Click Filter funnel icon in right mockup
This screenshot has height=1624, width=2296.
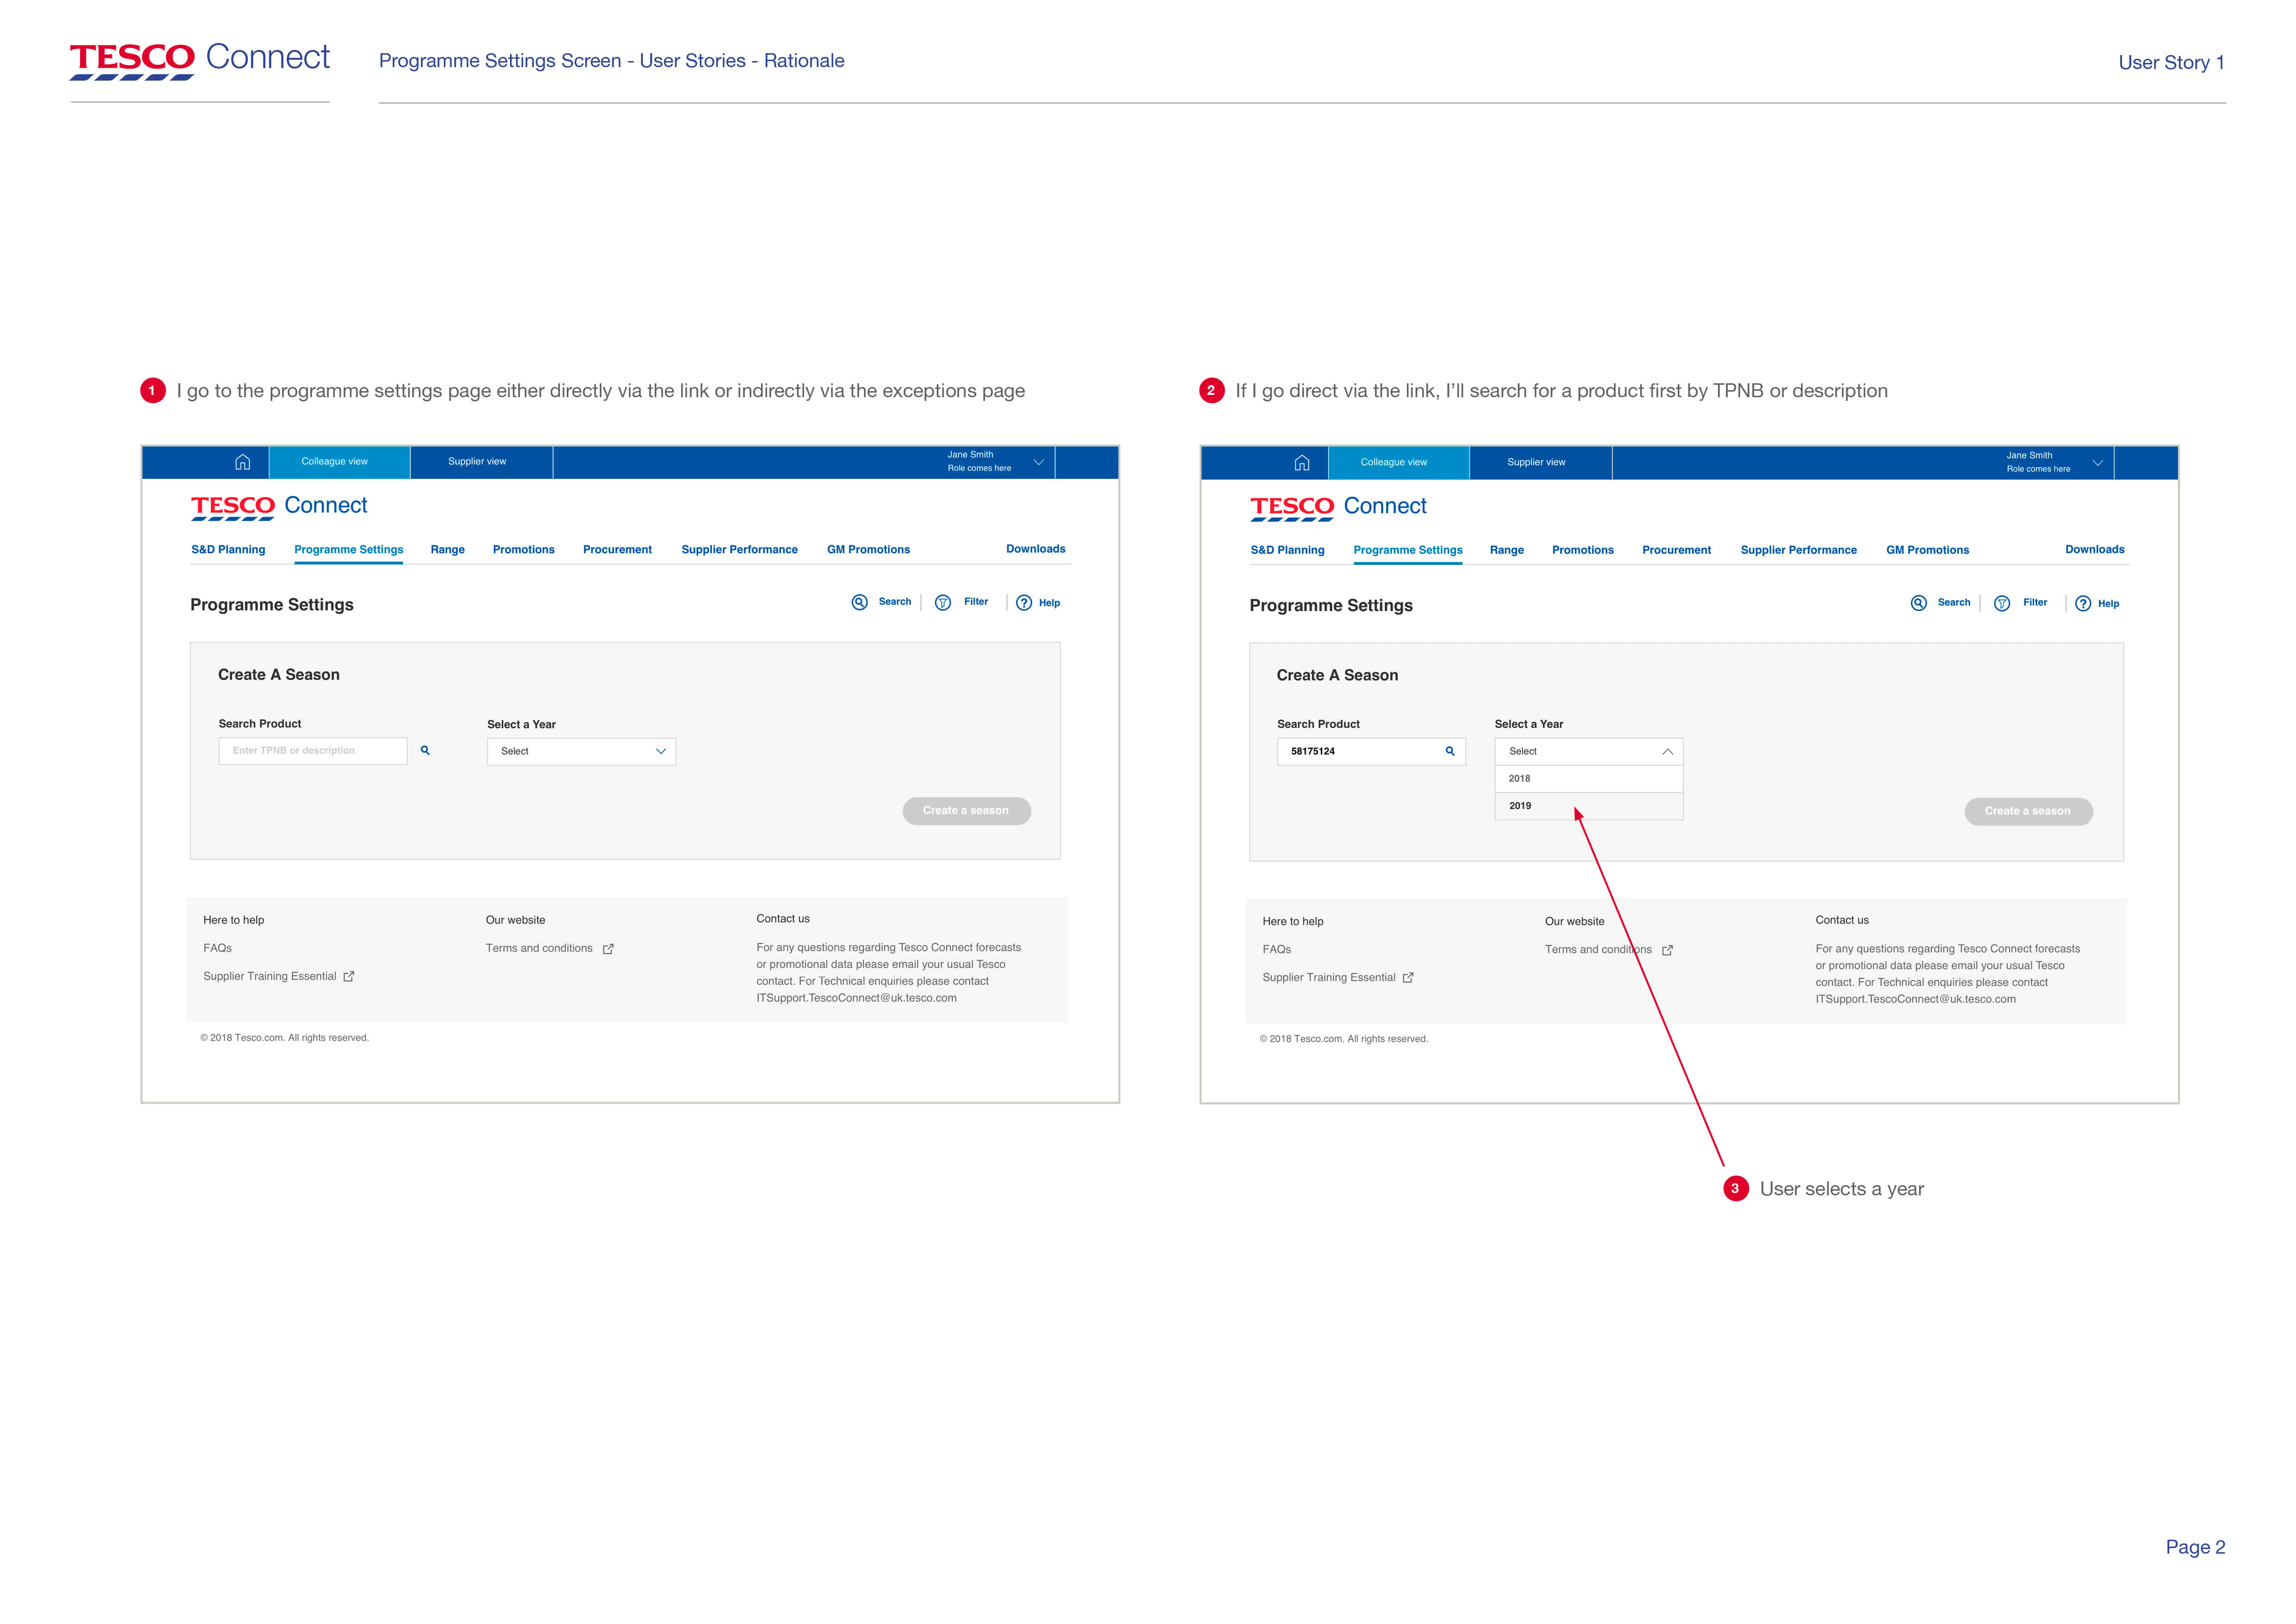pyautogui.click(x=2001, y=603)
